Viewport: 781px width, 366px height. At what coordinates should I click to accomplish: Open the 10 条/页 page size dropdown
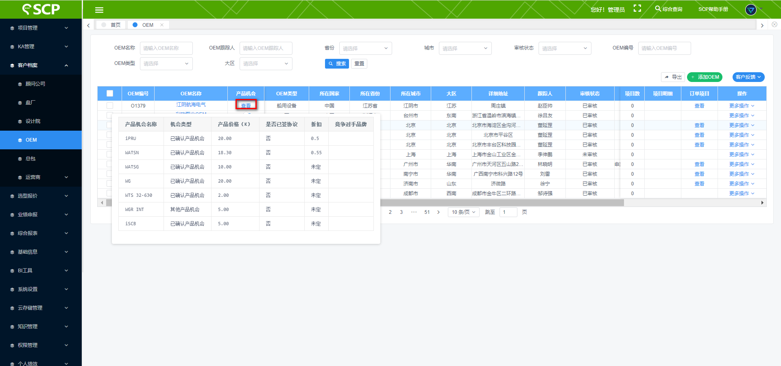(463, 212)
